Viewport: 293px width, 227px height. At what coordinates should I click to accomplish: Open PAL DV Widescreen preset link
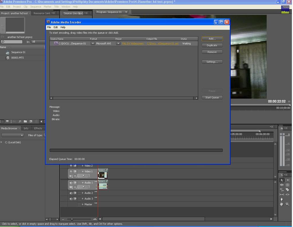[x=133, y=43]
